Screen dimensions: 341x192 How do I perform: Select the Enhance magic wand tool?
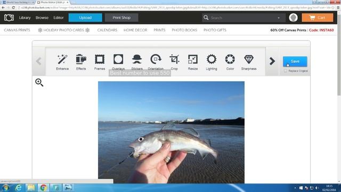click(62, 62)
